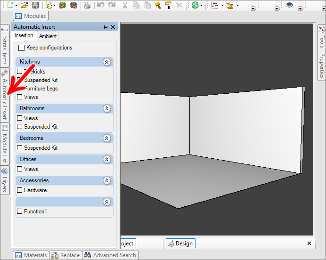This screenshot has height=260, width=326.
Task: Save using the floppy disk icon
Action: [35, 5]
